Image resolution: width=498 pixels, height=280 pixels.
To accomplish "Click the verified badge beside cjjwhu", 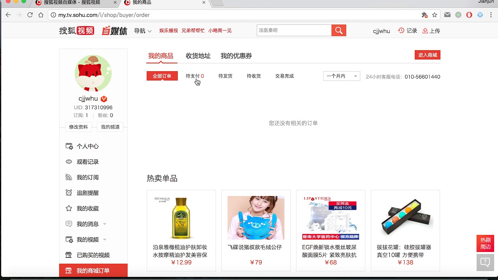I will click(x=104, y=99).
